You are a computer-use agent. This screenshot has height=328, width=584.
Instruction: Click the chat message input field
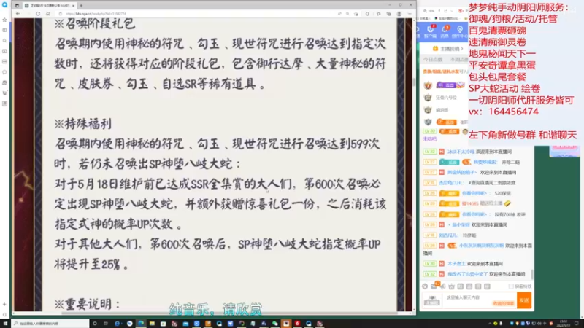(480, 300)
